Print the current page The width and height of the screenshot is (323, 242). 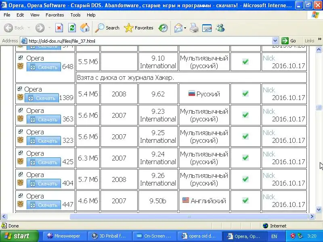click(194, 28)
